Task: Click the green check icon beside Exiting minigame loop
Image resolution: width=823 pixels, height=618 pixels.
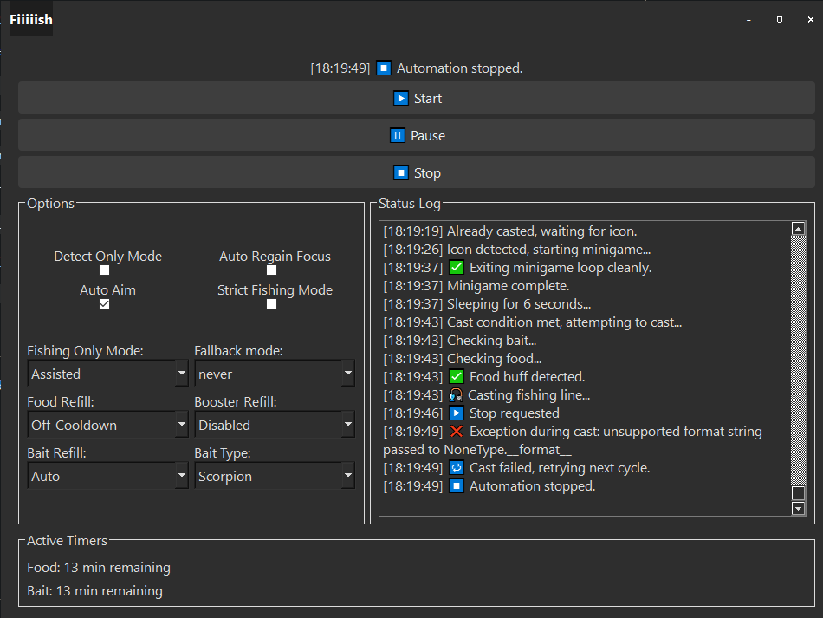Action: click(x=457, y=268)
